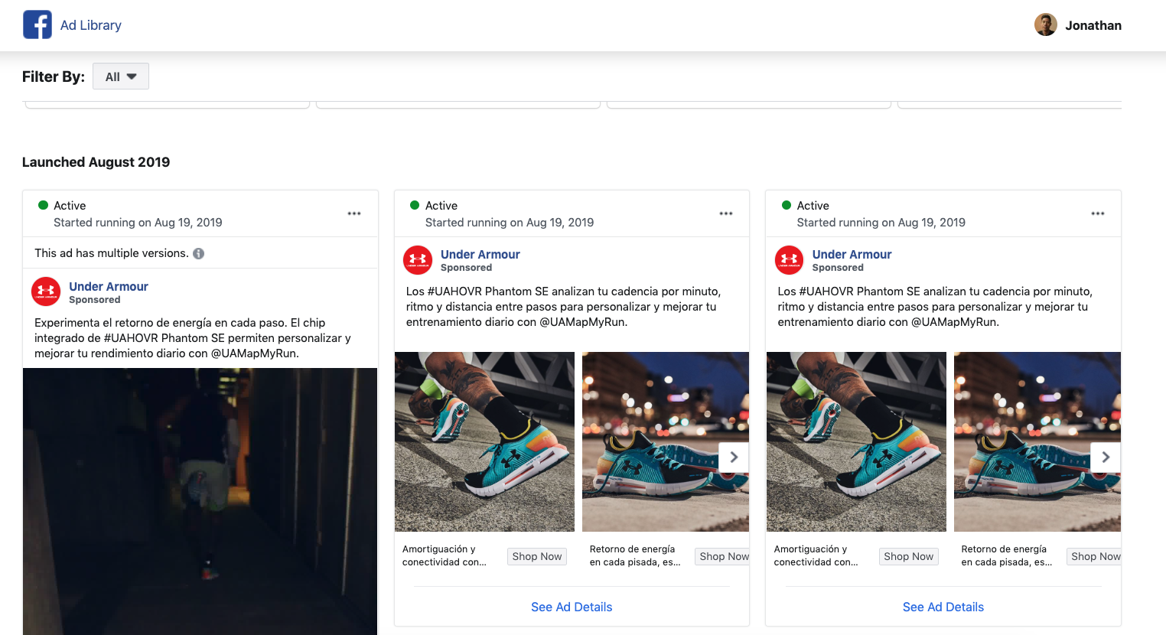This screenshot has width=1166, height=635.
Task: Open Under Armour page link in right ad
Action: pyautogui.click(x=852, y=254)
